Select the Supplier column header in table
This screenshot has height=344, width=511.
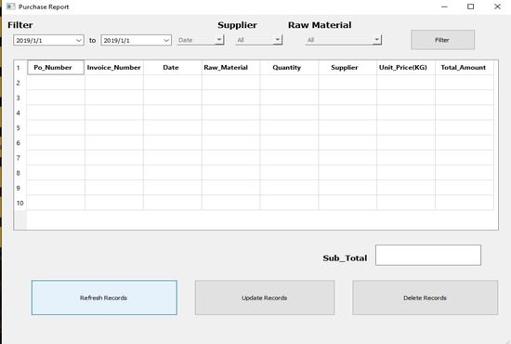pyautogui.click(x=347, y=67)
